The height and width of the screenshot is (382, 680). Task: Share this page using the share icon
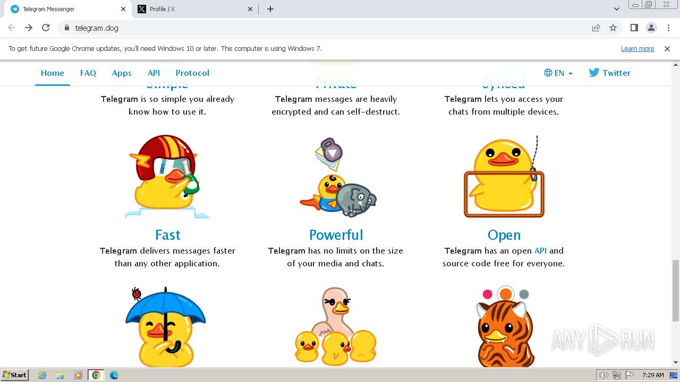point(596,28)
